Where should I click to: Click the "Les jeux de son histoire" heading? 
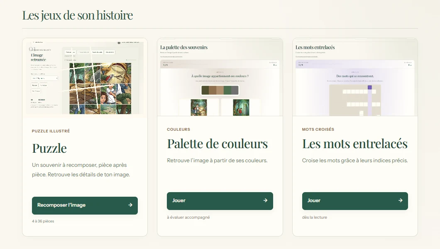click(78, 15)
